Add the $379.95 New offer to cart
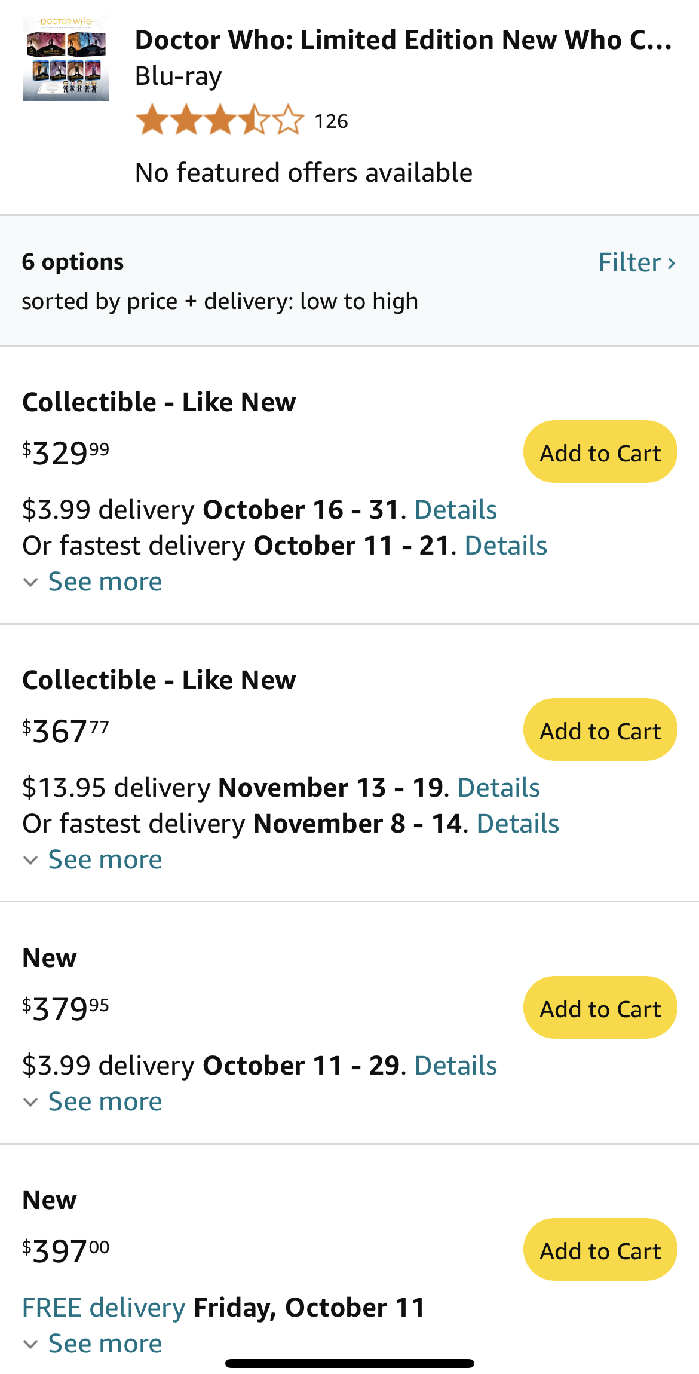The image size is (699, 1374). click(x=600, y=1008)
